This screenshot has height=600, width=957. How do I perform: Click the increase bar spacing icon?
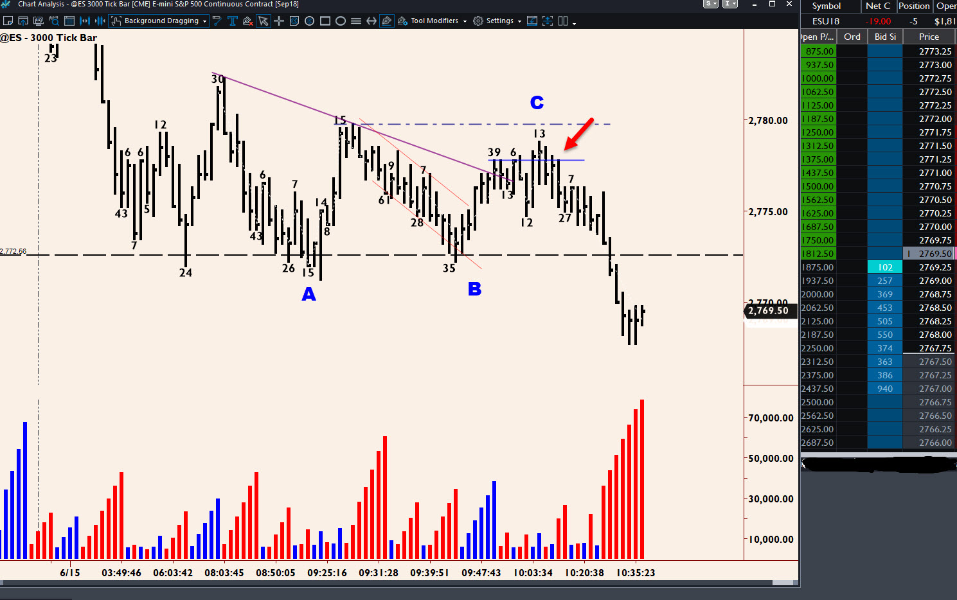pyautogui.click(x=84, y=21)
